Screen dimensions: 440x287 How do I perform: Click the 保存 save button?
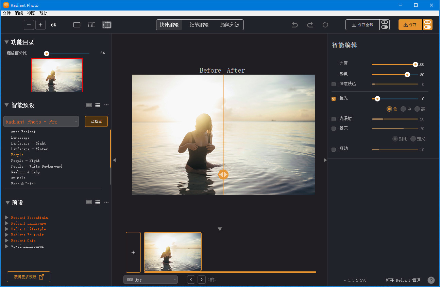coord(410,25)
